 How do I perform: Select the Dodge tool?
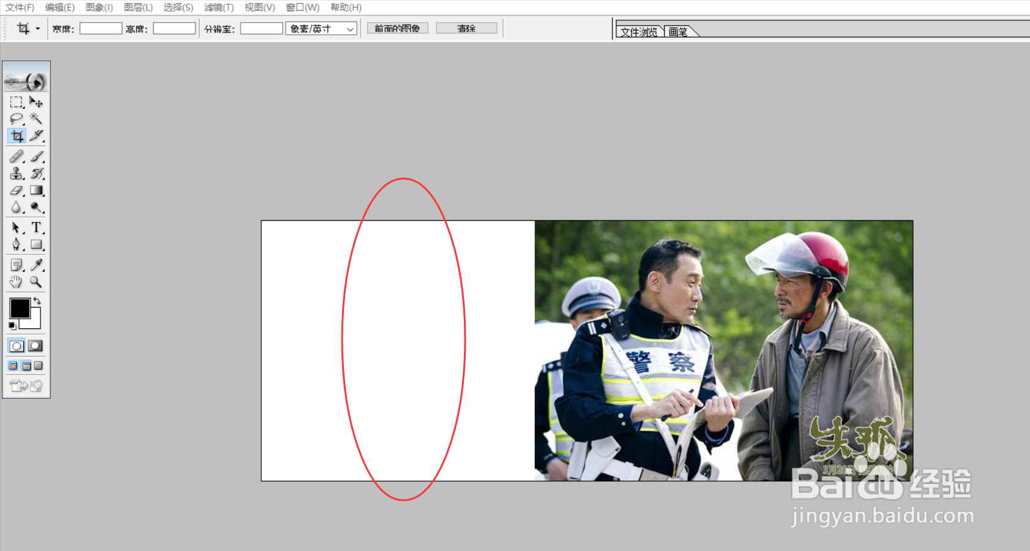pos(36,207)
